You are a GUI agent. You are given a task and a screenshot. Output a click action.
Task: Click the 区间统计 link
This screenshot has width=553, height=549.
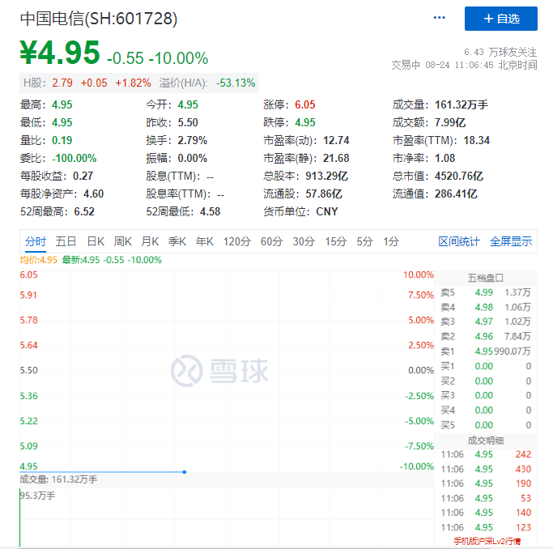459,241
